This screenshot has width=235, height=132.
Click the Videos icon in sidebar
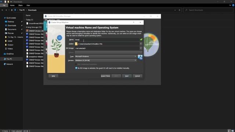click(6, 49)
